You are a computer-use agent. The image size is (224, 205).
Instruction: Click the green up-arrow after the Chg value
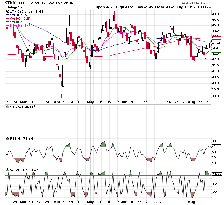coord(210,7)
